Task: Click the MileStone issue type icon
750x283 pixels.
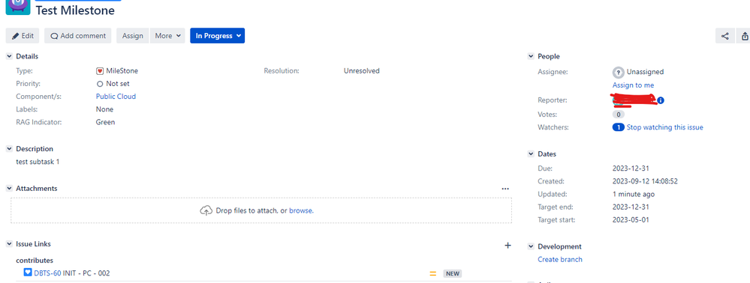Action: click(x=100, y=71)
